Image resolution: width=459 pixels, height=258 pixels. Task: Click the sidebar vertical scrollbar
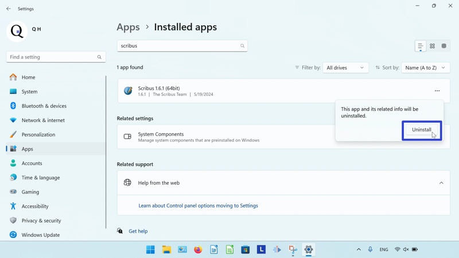pos(106,152)
